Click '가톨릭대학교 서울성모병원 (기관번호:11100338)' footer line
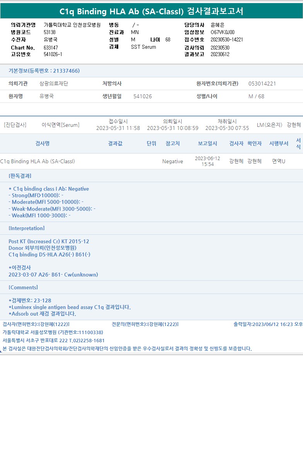 [53, 333]
